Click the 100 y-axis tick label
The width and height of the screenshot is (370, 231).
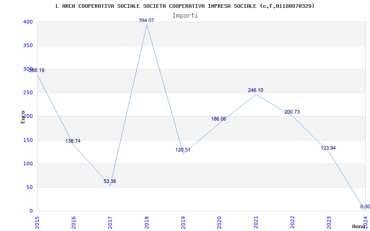pyautogui.click(x=28, y=164)
